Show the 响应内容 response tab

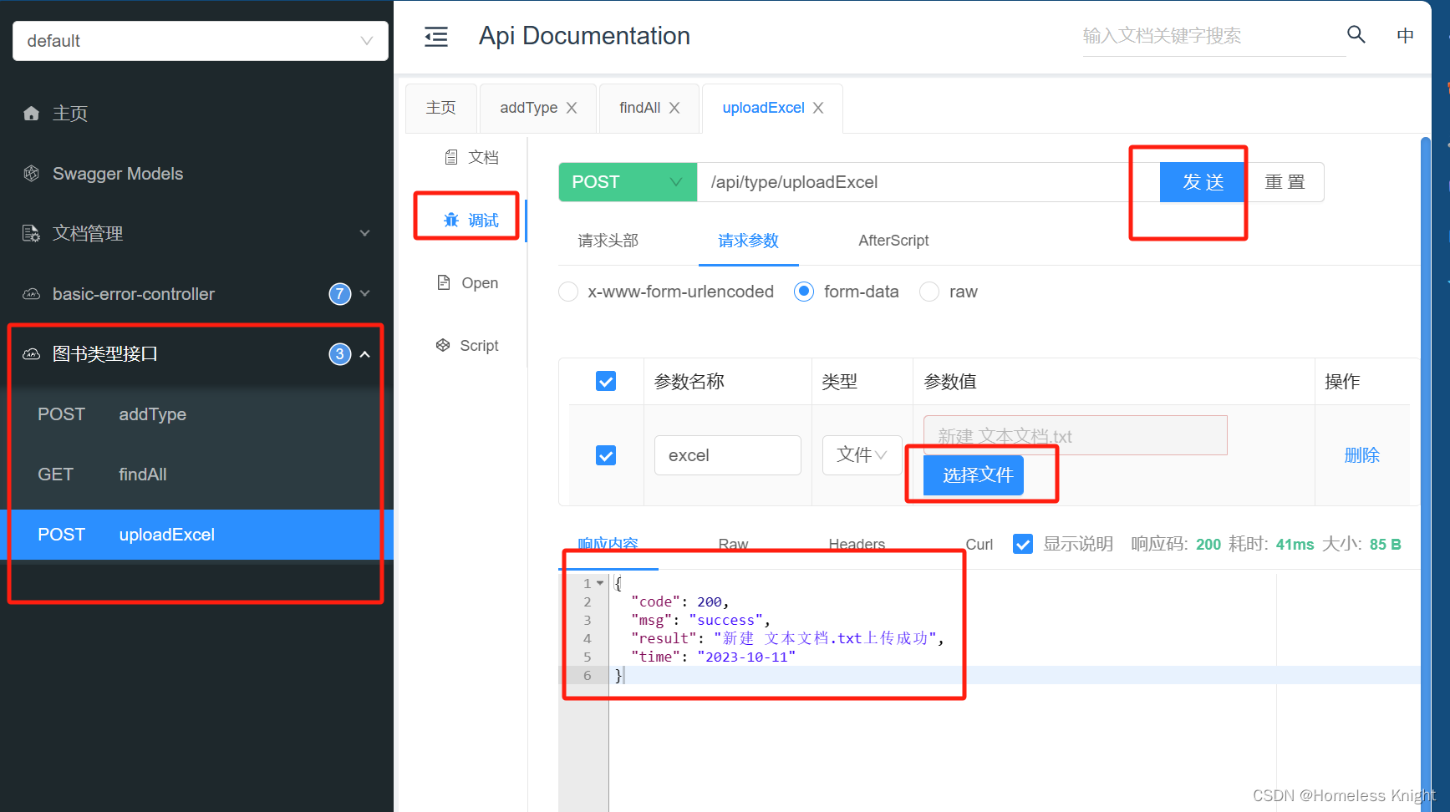pyautogui.click(x=608, y=545)
